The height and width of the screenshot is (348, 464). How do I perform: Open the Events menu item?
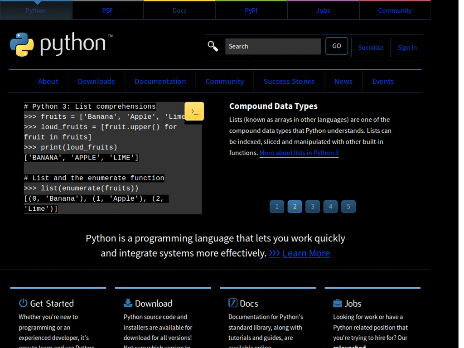tap(382, 81)
